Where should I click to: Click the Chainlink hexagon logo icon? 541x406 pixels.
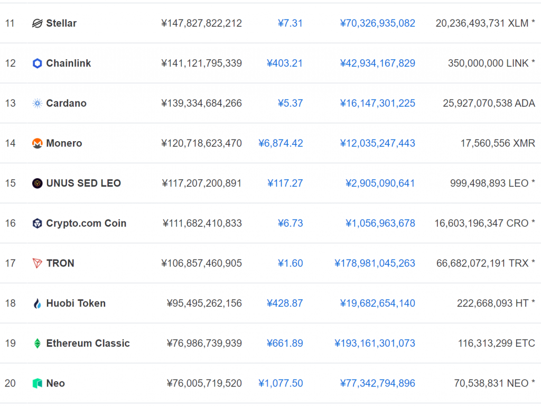tap(38, 63)
